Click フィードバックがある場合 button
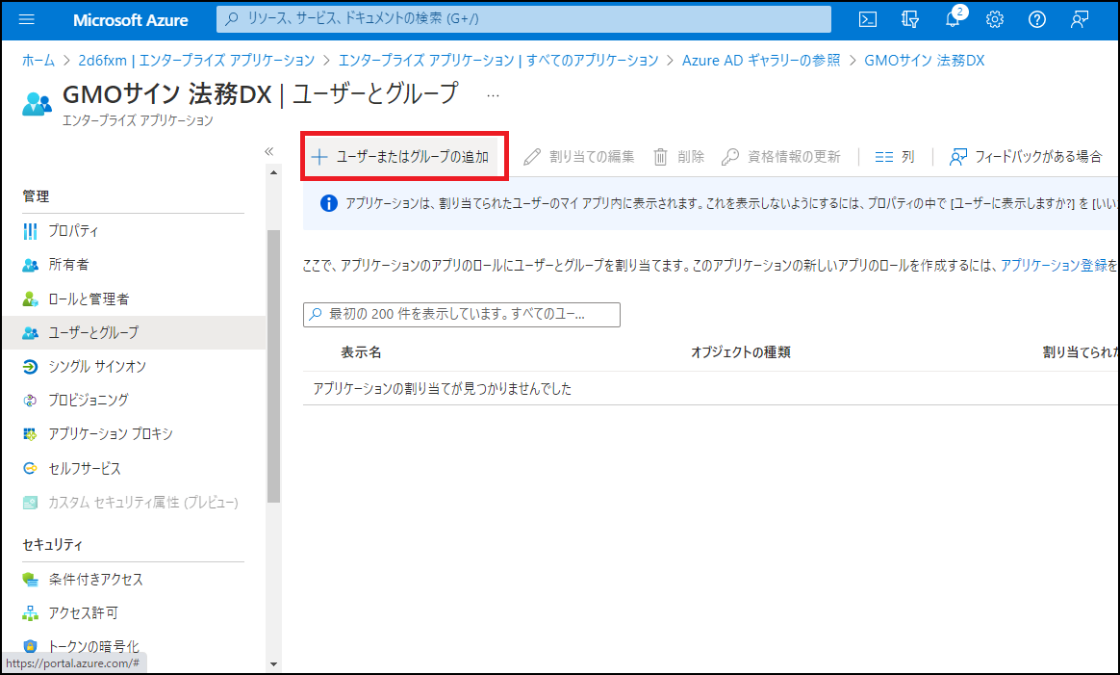Image resolution: width=1120 pixels, height=675 pixels. coord(1025,157)
